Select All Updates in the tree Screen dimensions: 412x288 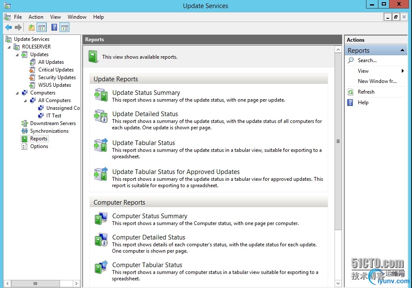51,62
